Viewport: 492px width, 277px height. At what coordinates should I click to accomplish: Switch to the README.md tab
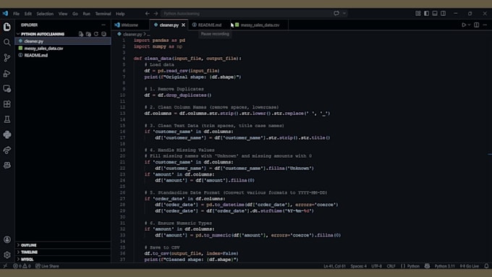pos(209,25)
